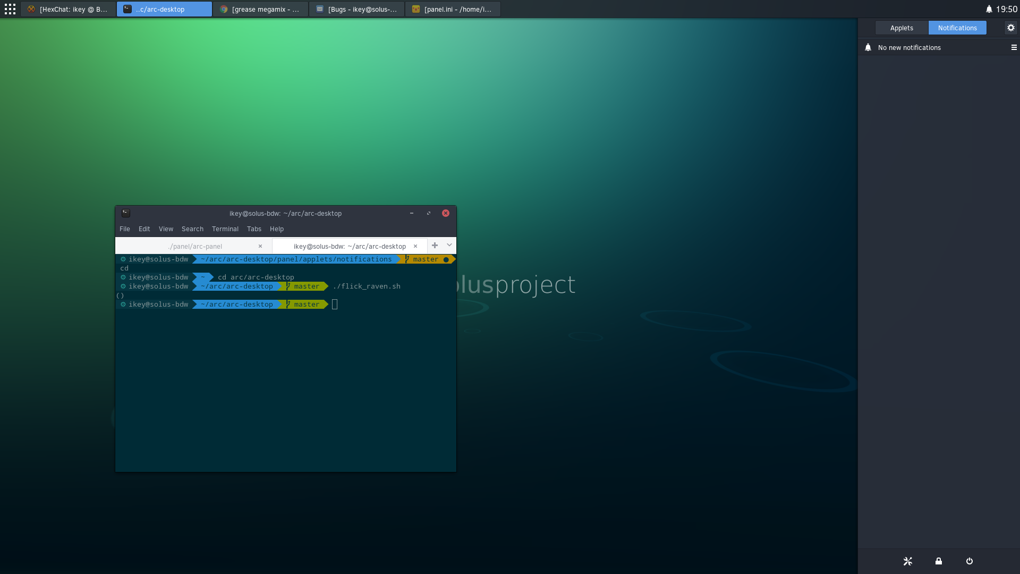The height and width of the screenshot is (574, 1020).
Task: Click the notification bell in top panel
Action: (x=989, y=9)
